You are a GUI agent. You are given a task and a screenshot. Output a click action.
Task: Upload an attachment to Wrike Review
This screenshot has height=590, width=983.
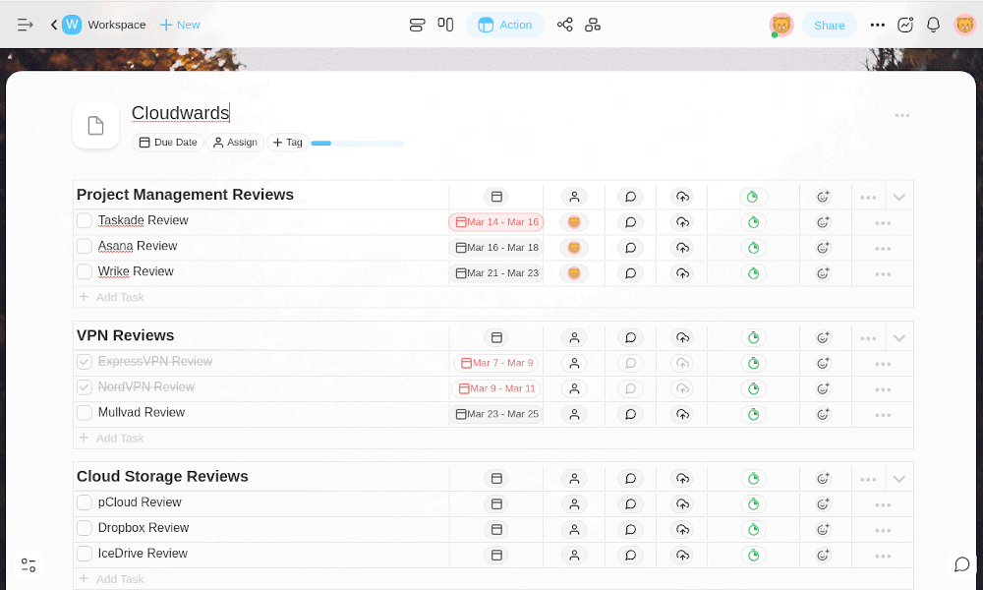(x=681, y=273)
